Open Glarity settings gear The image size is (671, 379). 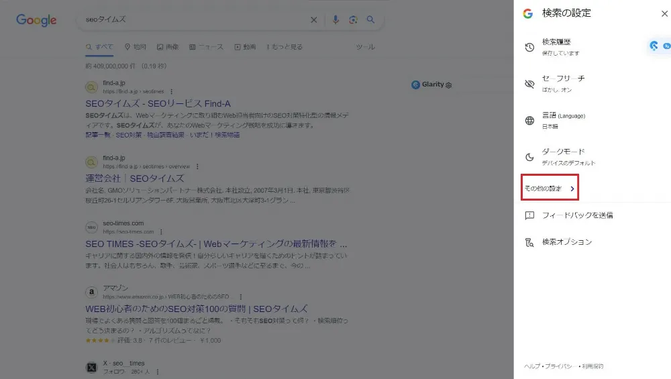coord(448,85)
